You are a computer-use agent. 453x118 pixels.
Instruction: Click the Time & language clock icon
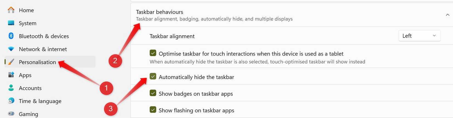(11, 101)
